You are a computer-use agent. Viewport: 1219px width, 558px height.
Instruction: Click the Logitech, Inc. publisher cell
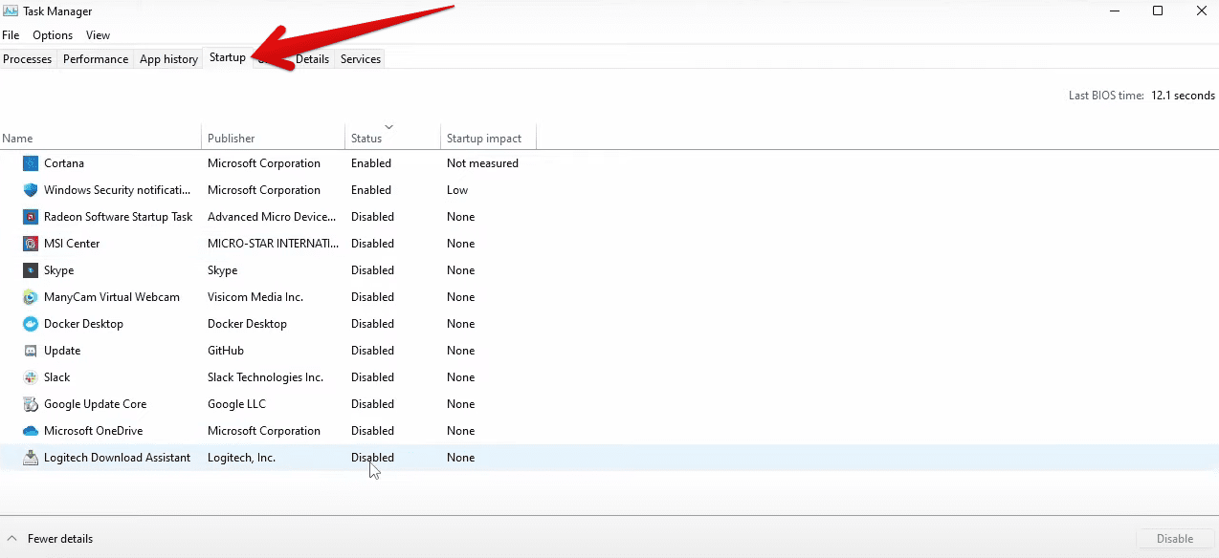[241, 458]
